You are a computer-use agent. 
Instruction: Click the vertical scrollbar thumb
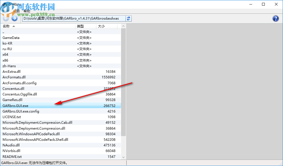[x=124, y=82]
